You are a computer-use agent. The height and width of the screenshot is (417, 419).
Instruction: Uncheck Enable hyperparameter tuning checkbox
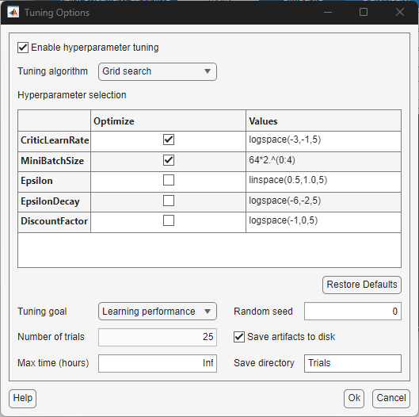click(23, 48)
